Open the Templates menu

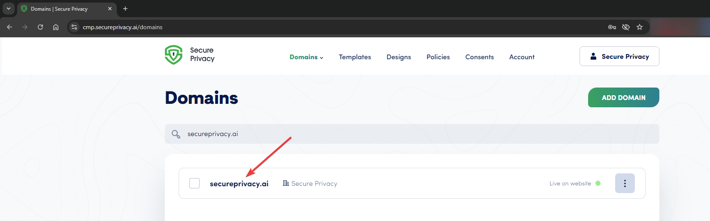pyautogui.click(x=355, y=57)
